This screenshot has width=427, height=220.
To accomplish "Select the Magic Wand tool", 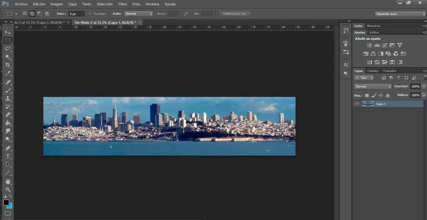I will coord(8,57).
